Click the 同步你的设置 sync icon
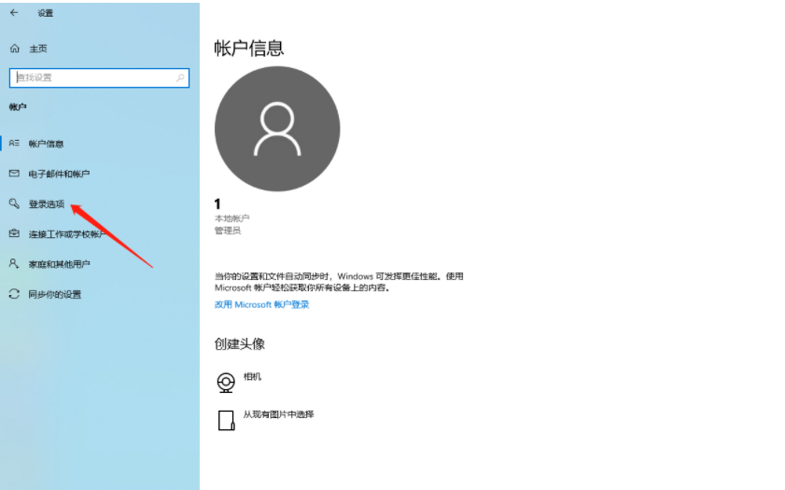Viewport: 785px width, 490px height. pyautogui.click(x=14, y=294)
